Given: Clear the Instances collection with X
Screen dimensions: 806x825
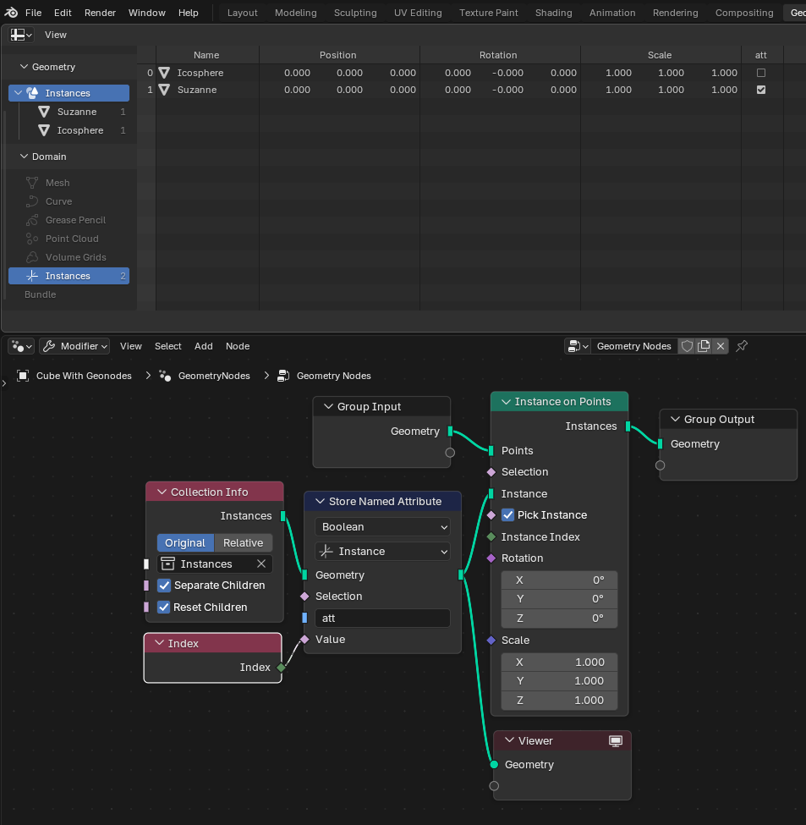Looking at the screenshot, I should pos(261,564).
